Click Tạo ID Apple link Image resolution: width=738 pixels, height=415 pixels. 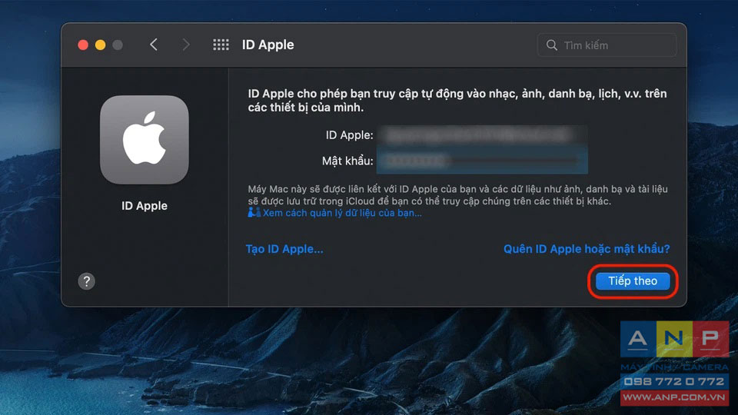coord(284,249)
